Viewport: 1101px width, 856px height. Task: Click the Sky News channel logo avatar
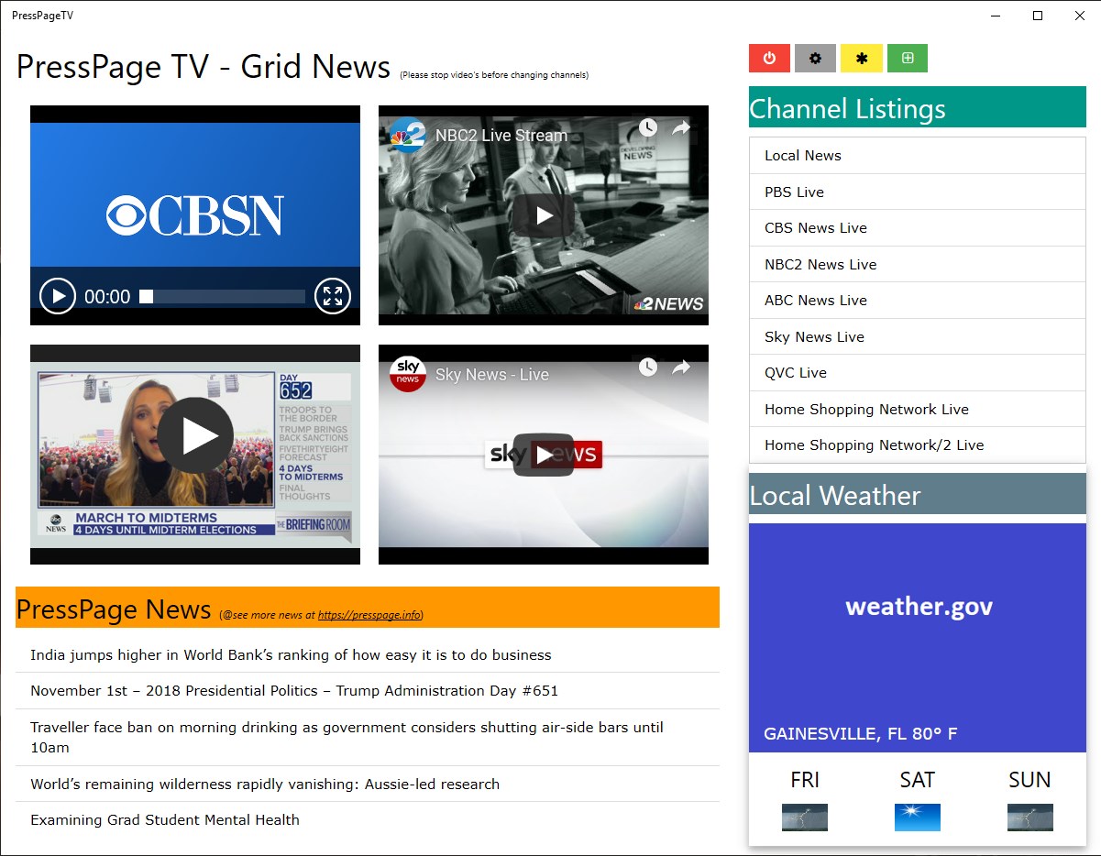click(407, 374)
